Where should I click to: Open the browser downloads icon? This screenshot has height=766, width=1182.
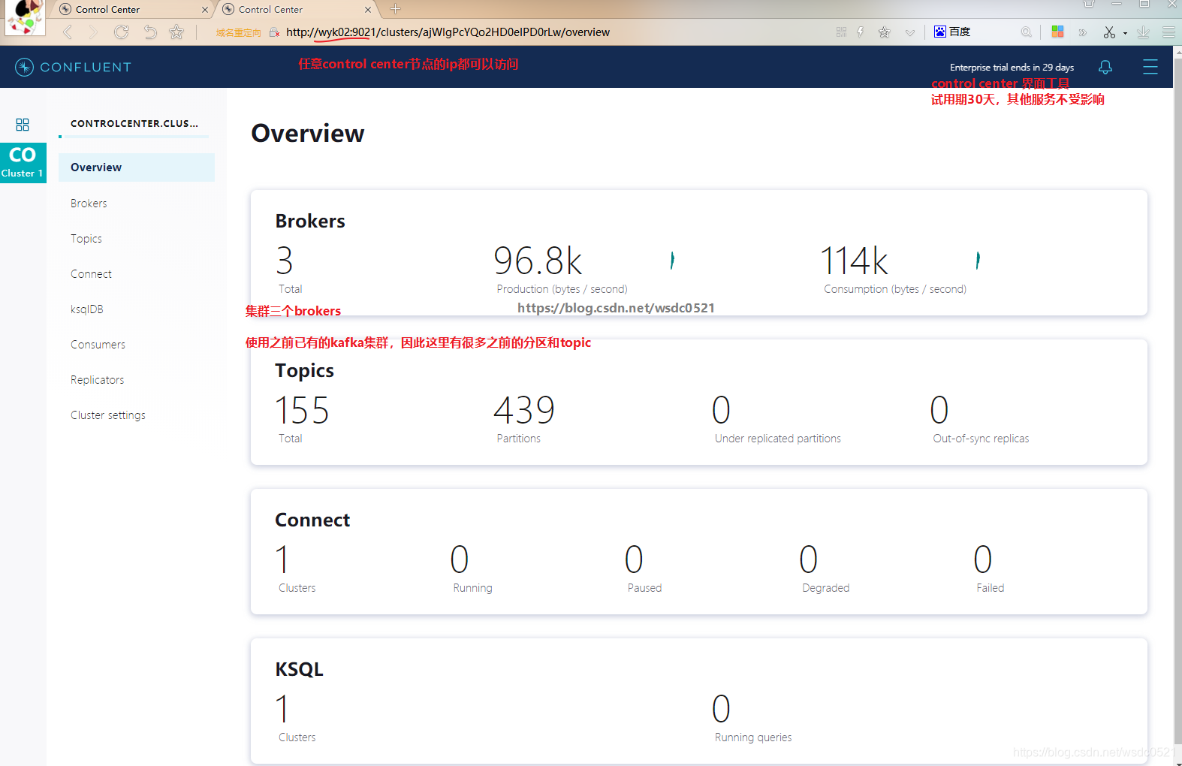click(1143, 32)
